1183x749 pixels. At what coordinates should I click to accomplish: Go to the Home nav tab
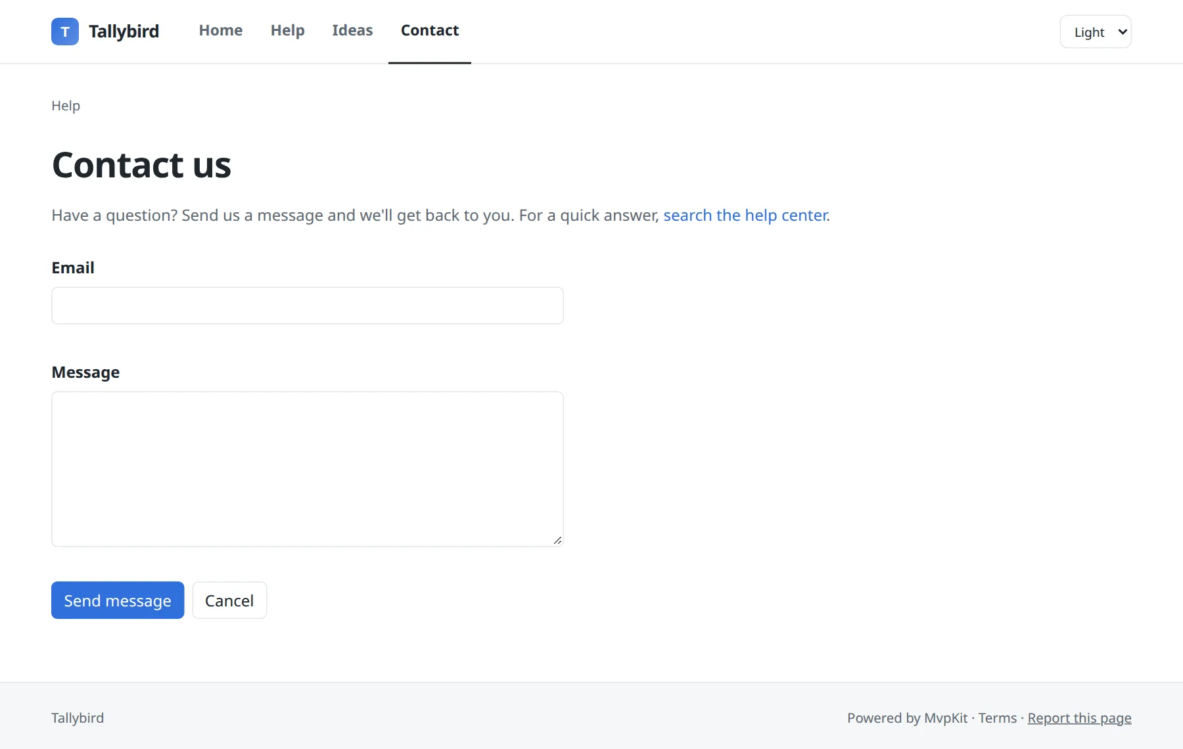click(221, 31)
